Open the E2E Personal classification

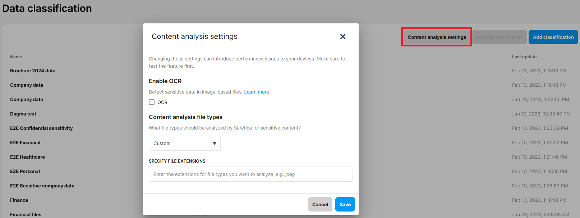tap(25, 172)
